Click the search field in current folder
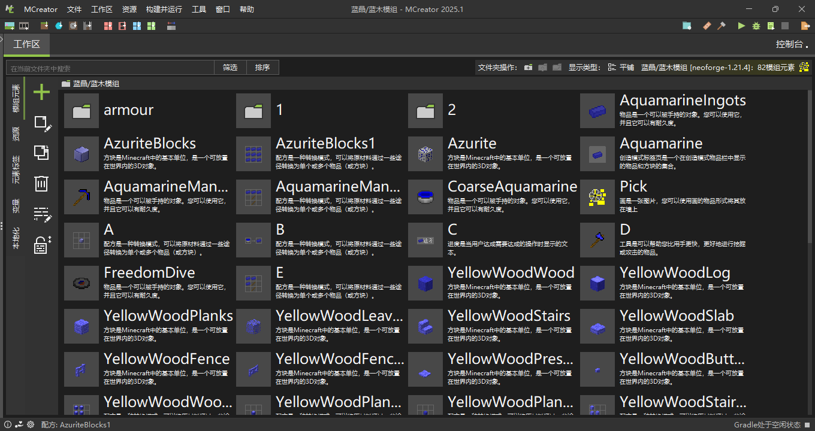Image resolution: width=815 pixels, height=431 pixels. coord(110,68)
